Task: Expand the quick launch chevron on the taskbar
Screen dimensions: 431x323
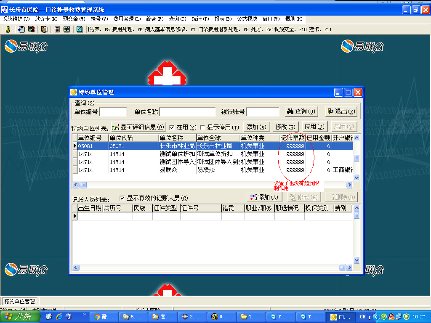Action: coord(84,315)
